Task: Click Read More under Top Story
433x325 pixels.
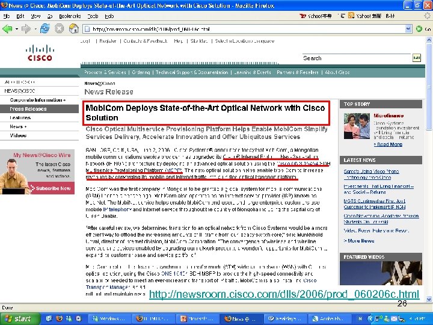Action: (388, 144)
